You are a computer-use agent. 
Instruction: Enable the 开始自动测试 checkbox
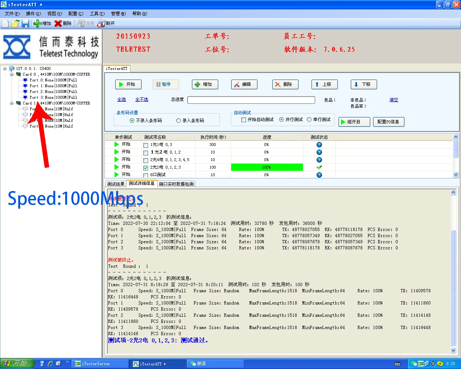coord(244,120)
